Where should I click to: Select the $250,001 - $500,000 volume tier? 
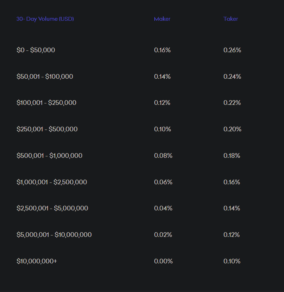pyautogui.click(x=47, y=129)
